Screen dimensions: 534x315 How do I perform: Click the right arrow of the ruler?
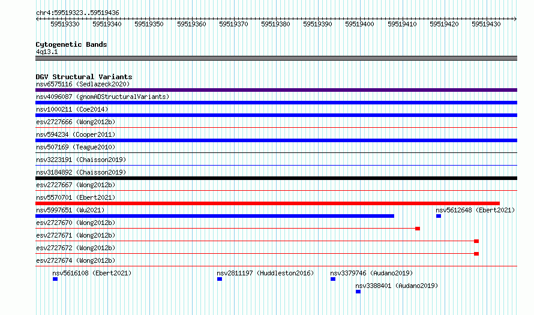pos(515,19)
